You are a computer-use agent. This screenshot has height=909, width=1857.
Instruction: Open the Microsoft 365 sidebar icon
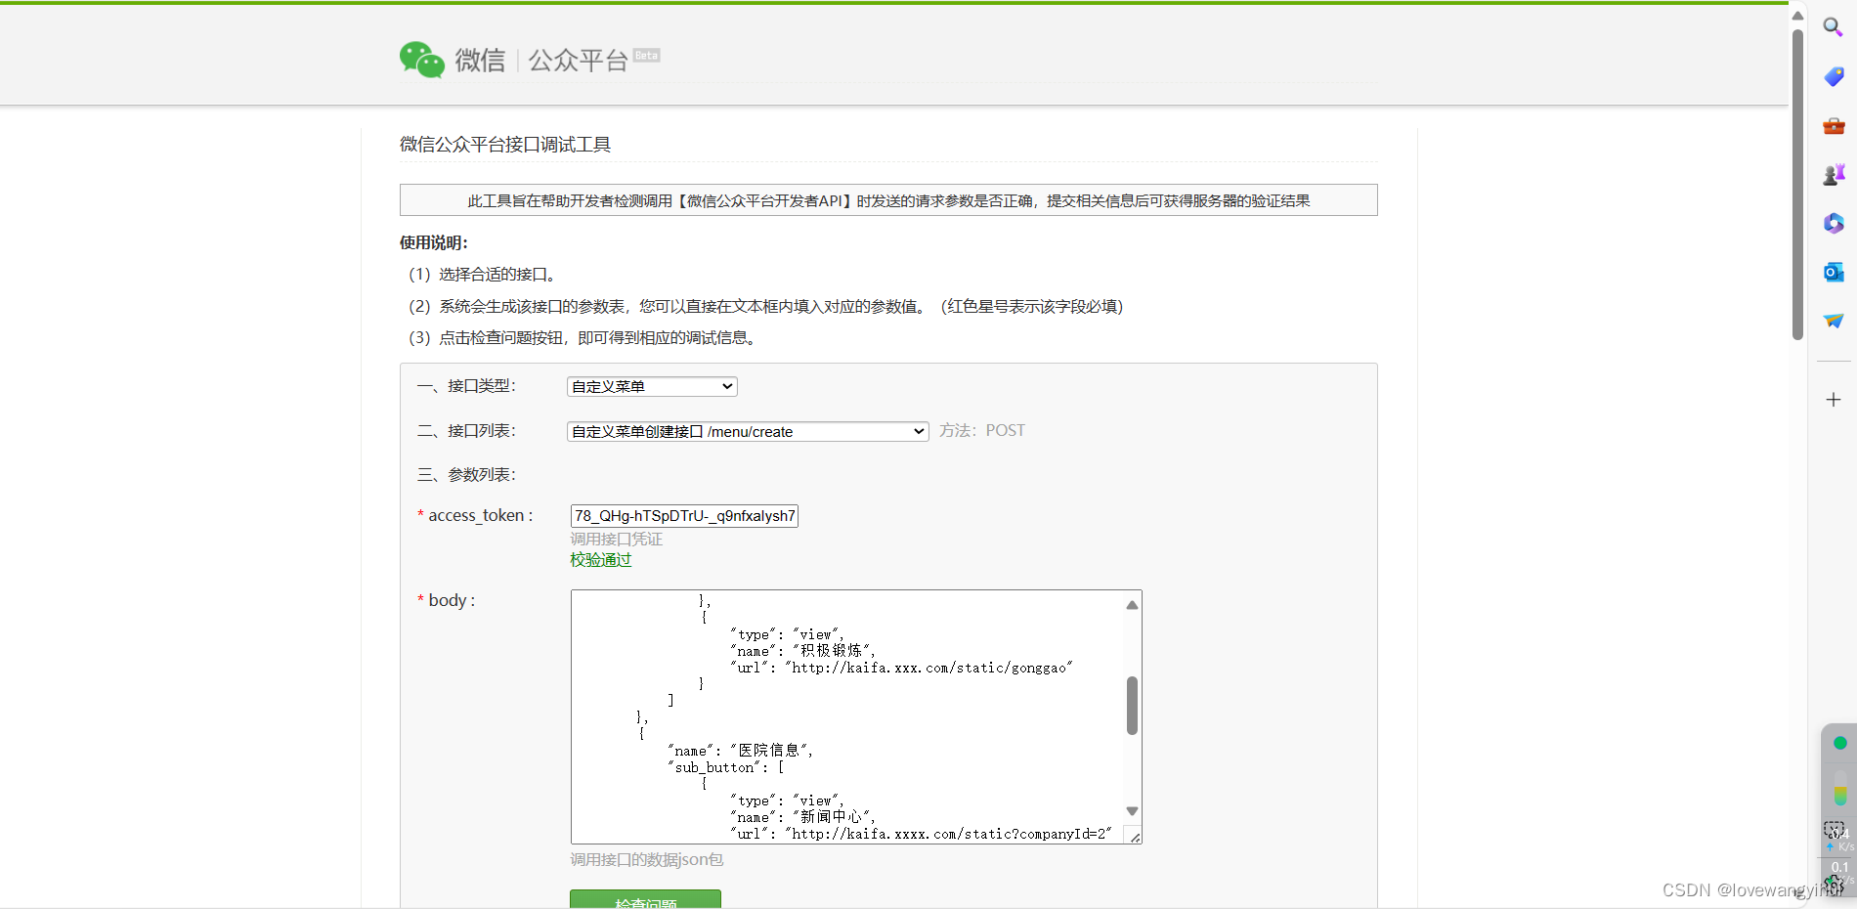tap(1834, 223)
